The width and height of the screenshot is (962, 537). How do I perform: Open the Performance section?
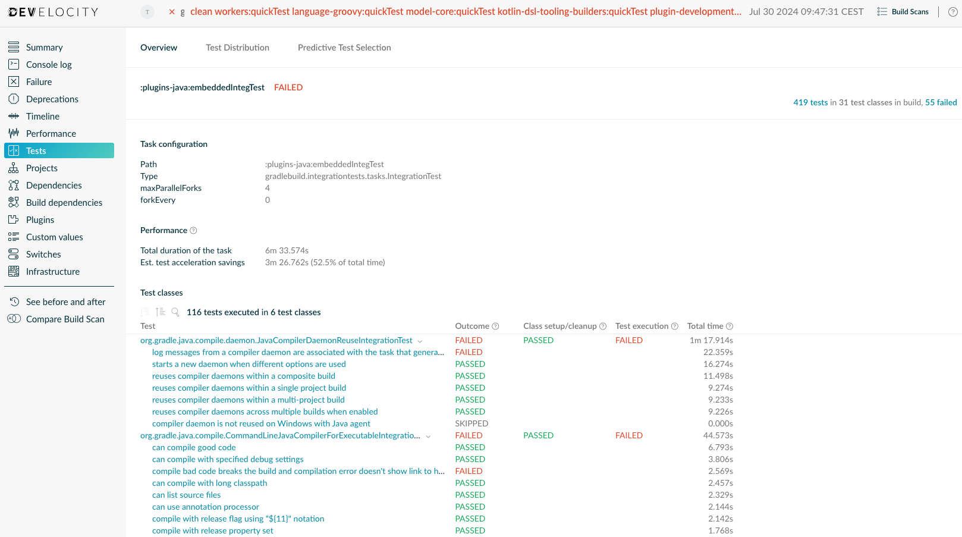tap(50, 133)
